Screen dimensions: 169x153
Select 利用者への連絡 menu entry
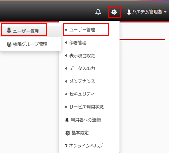click(x=89, y=120)
